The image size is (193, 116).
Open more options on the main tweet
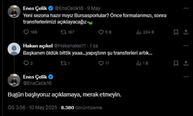186,77
